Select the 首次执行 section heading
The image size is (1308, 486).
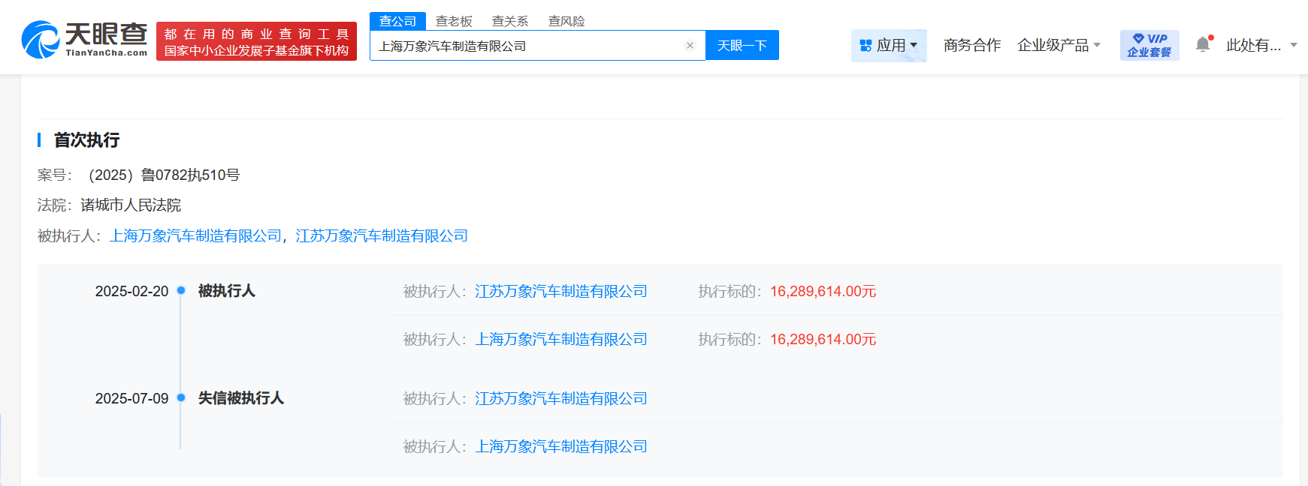(86, 140)
